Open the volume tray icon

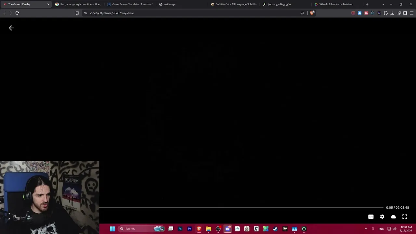coord(395,229)
